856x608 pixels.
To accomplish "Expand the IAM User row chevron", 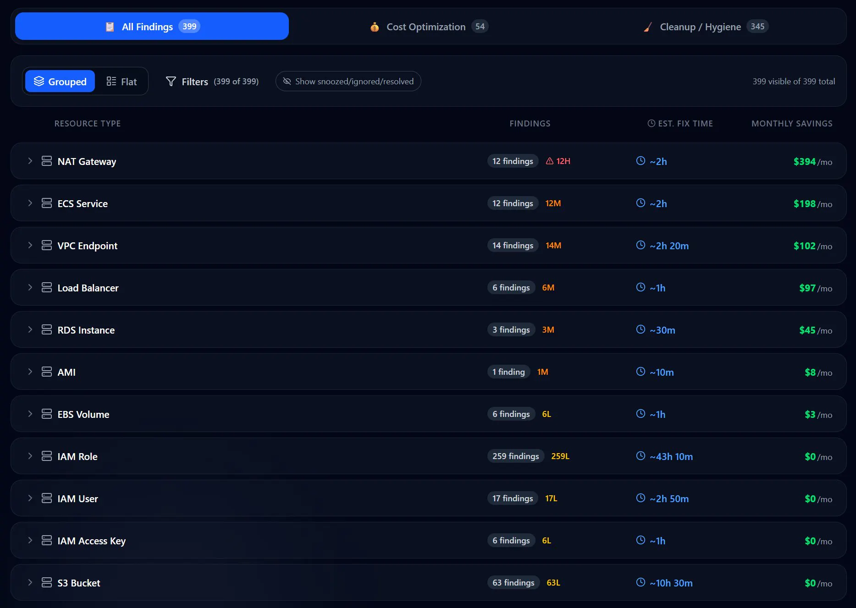I will (x=30, y=498).
